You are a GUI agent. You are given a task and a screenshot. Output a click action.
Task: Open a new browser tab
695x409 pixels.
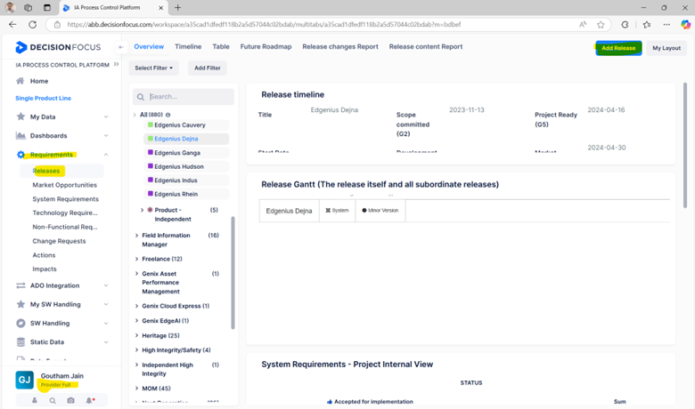tap(177, 7)
